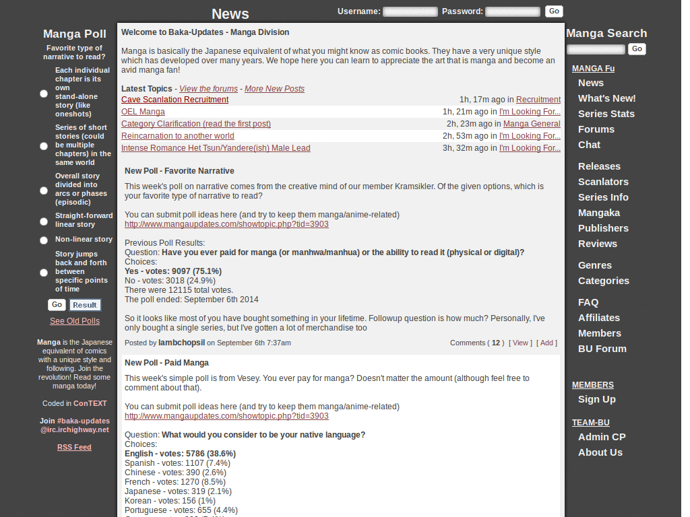Add a comment to Favorite Narrative poll

point(546,343)
